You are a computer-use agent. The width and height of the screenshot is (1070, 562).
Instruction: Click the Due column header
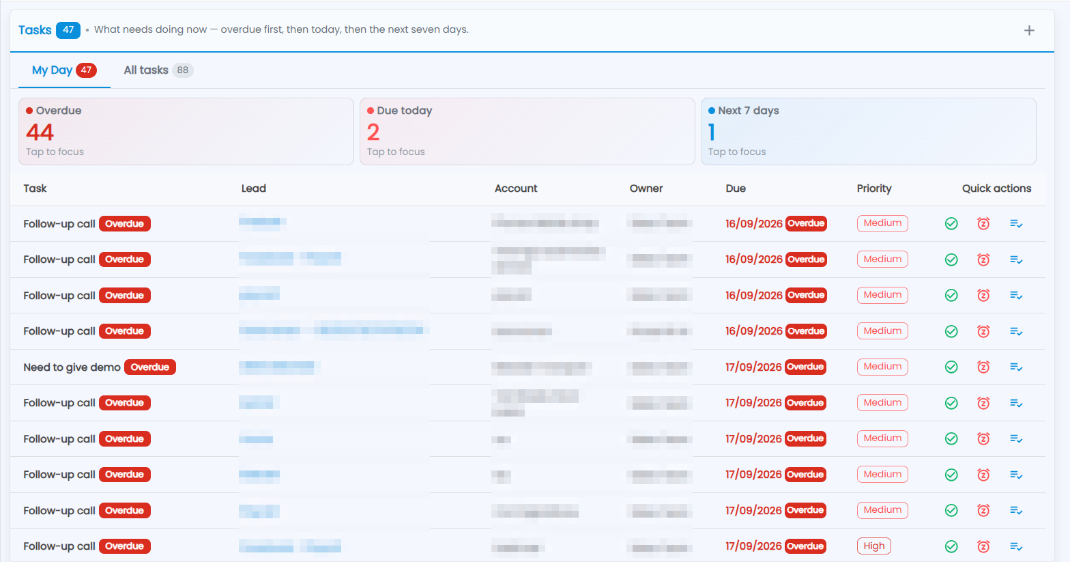736,188
